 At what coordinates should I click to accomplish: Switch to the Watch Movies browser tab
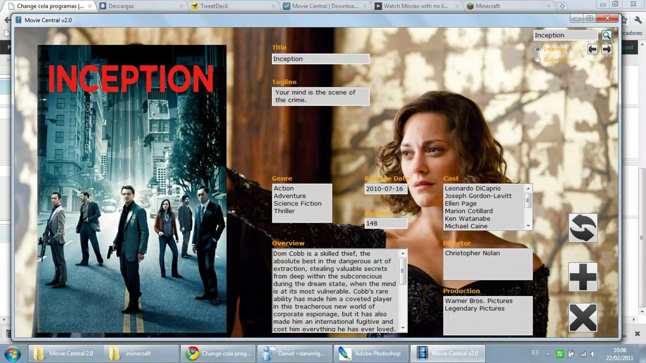[417, 6]
